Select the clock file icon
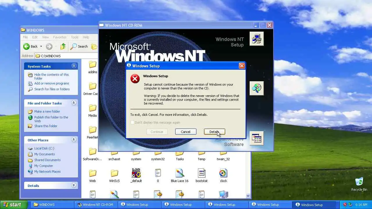Image resolution: width=372 pixels, height=209 pixels. (x=223, y=173)
